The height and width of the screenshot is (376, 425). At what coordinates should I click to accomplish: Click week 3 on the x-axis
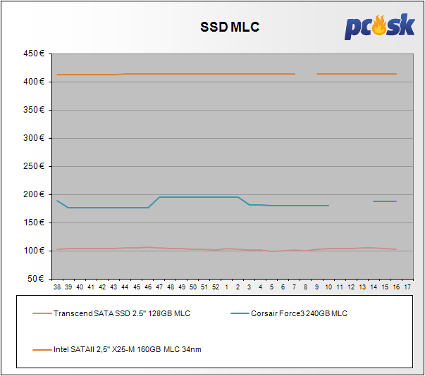pos(249,287)
